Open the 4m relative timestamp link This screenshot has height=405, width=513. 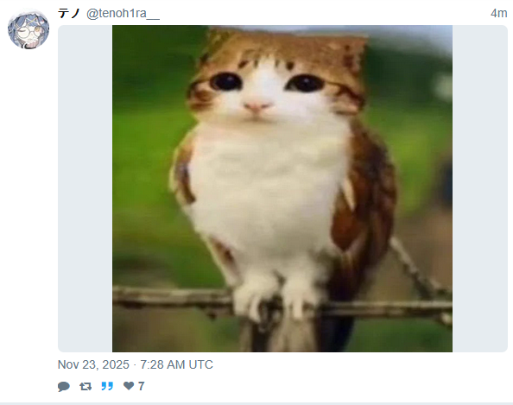coord(498,14)
